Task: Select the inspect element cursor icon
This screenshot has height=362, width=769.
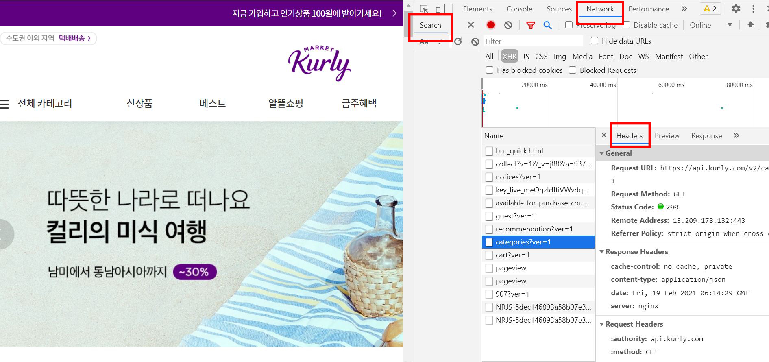Action: (424, 9)
